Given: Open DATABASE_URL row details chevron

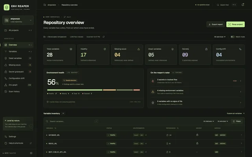Looking at the screenshot, I should pos(241,135).
